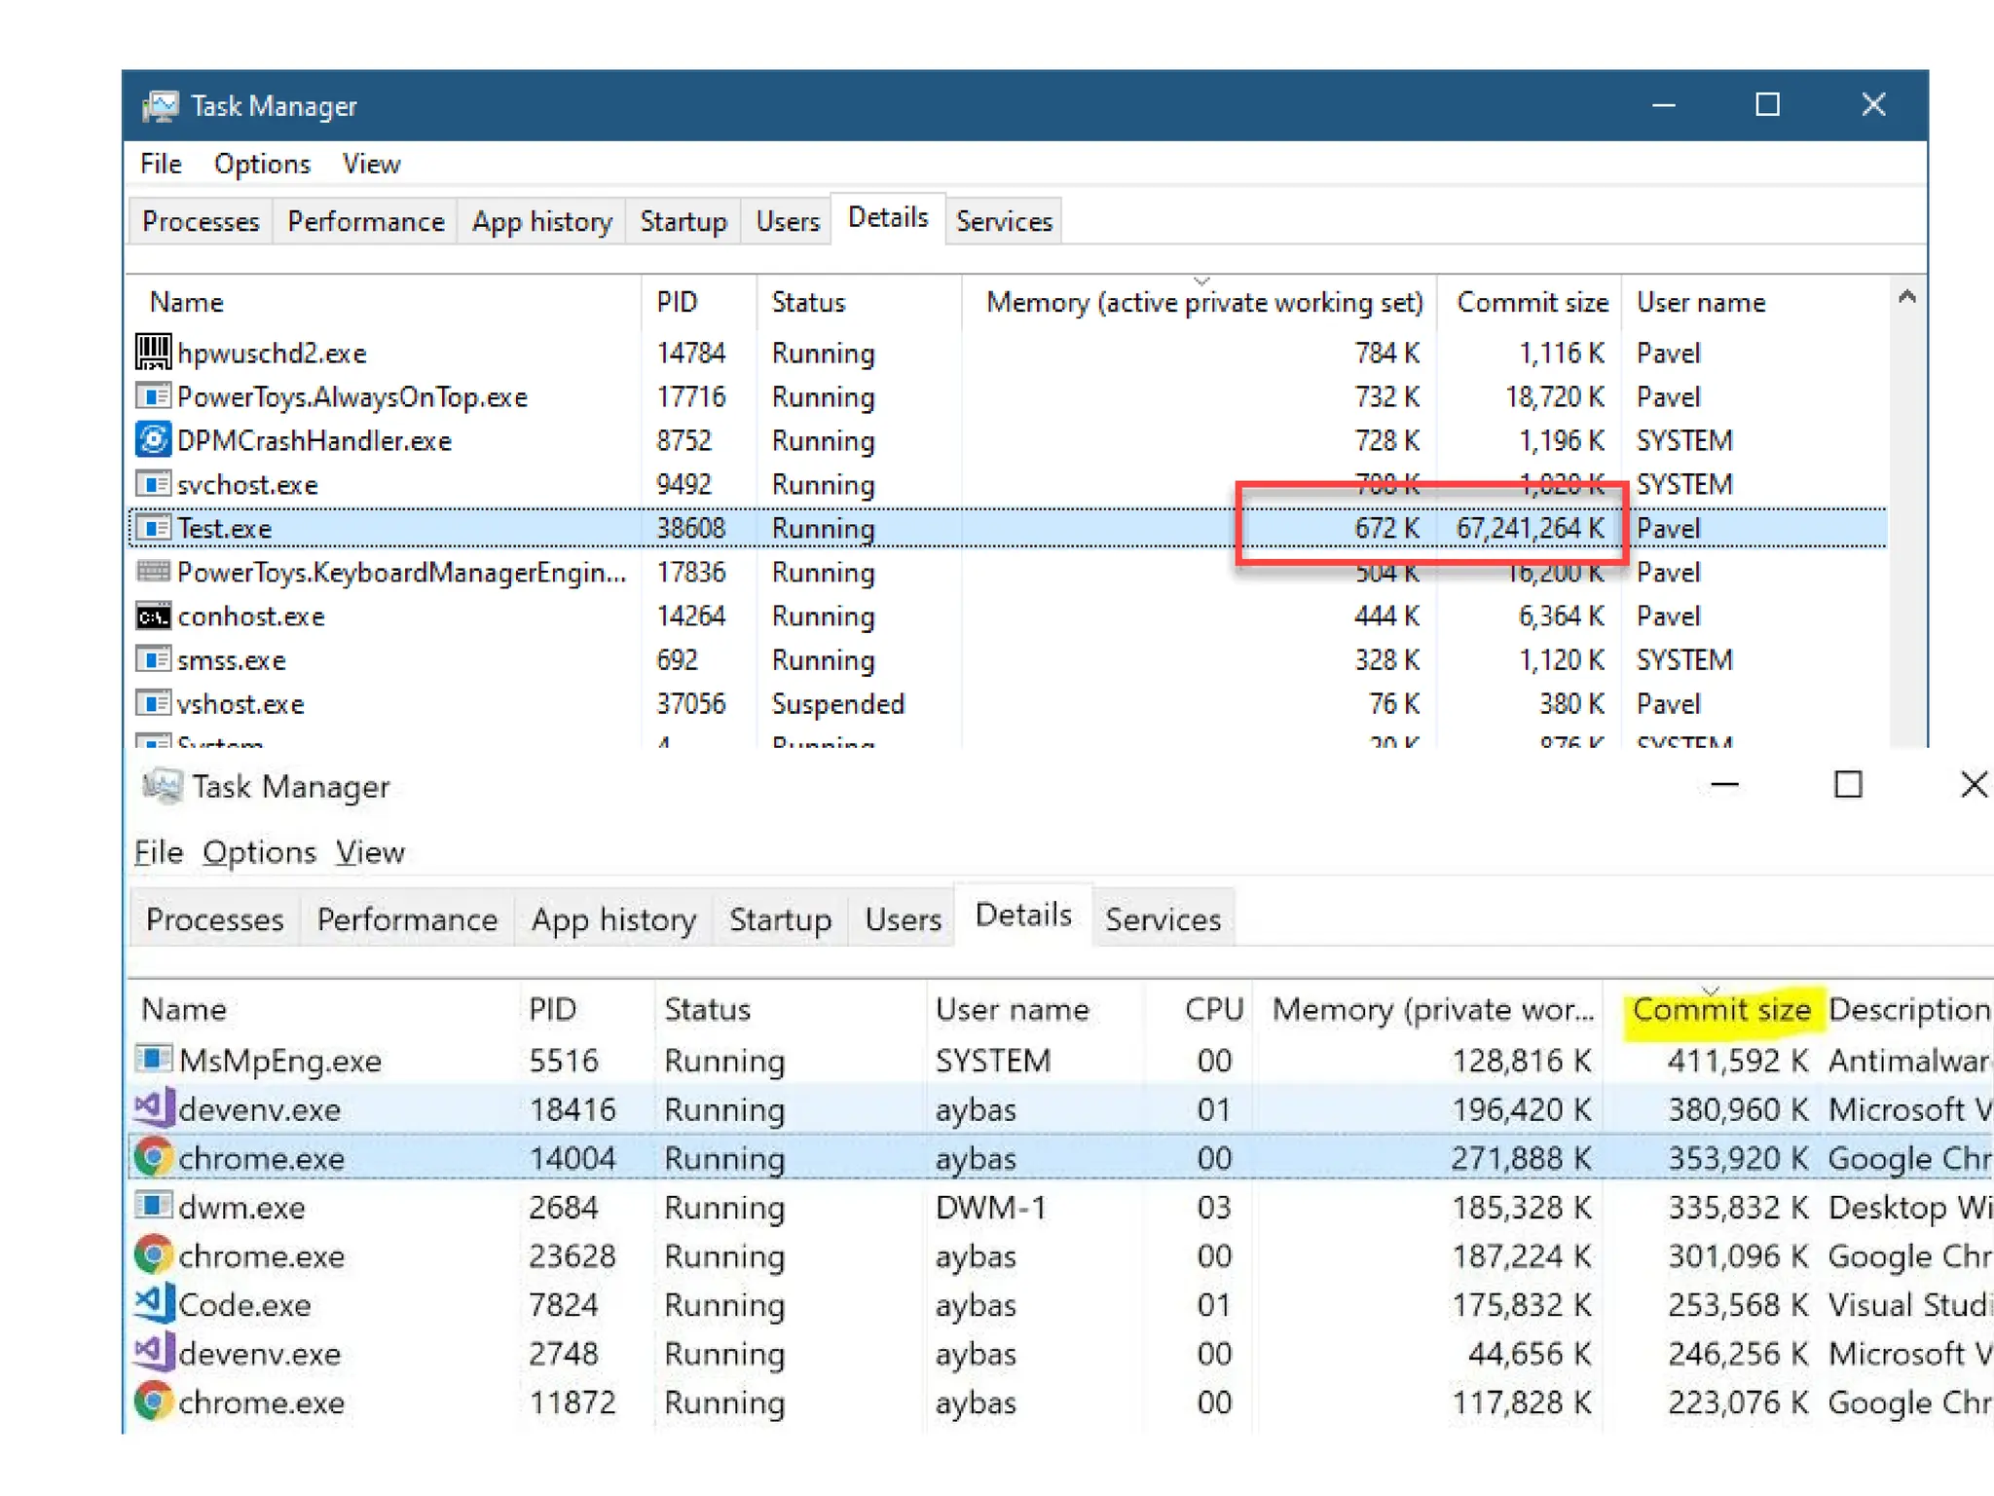
Task: Sort the top list by PID column header
Action: click(677, 303)
